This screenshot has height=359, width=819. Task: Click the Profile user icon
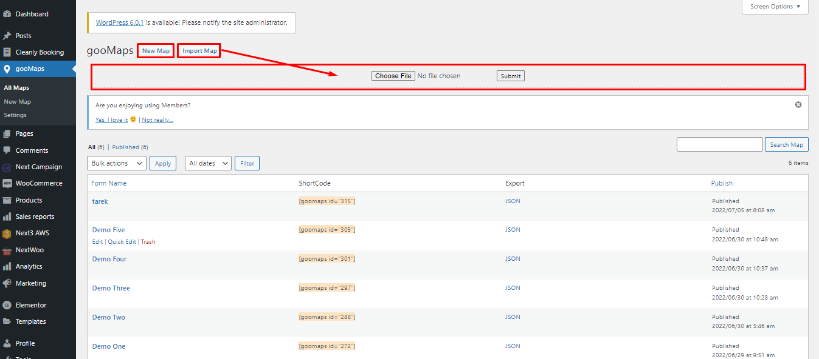coord(7,343)
